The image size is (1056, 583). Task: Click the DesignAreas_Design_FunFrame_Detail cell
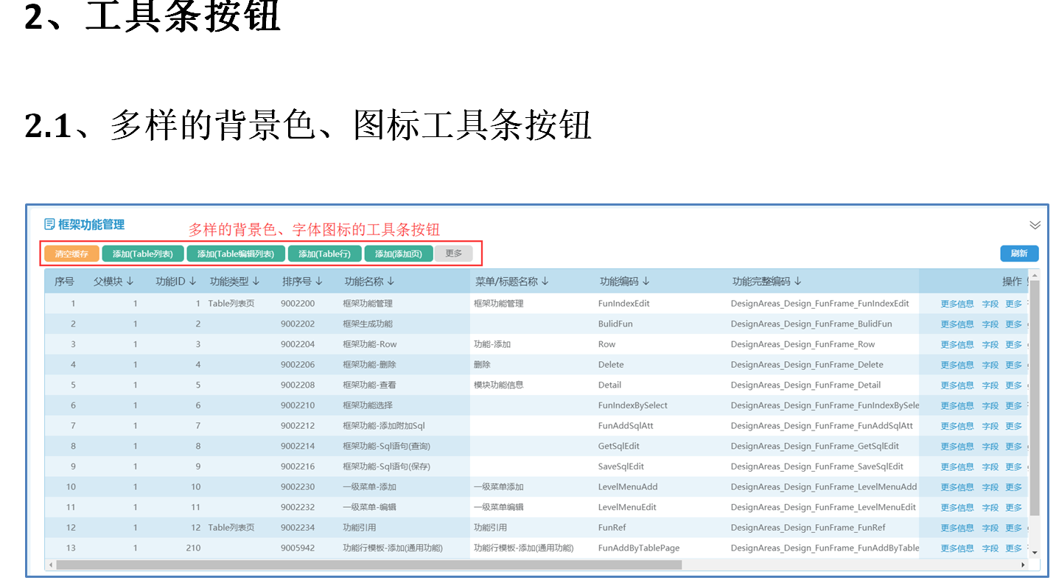tap(805, 385)
